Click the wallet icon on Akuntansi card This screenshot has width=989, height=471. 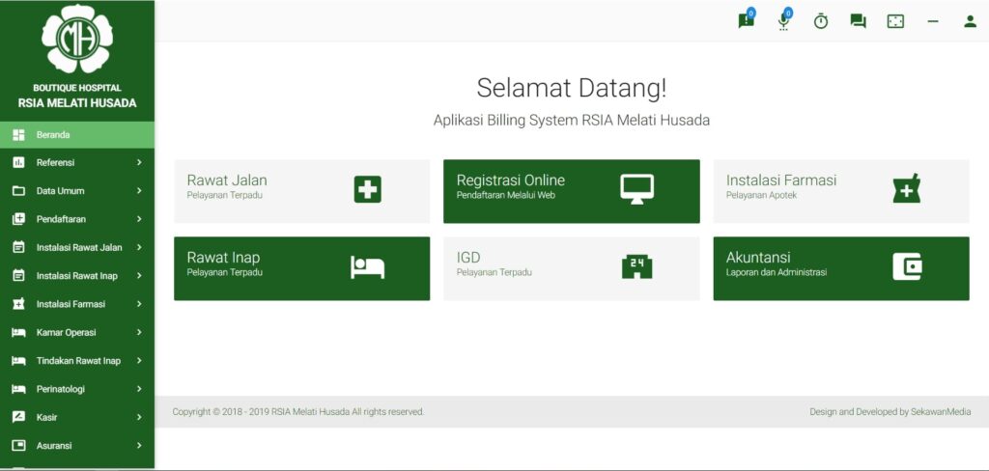[x=907, y=266]
